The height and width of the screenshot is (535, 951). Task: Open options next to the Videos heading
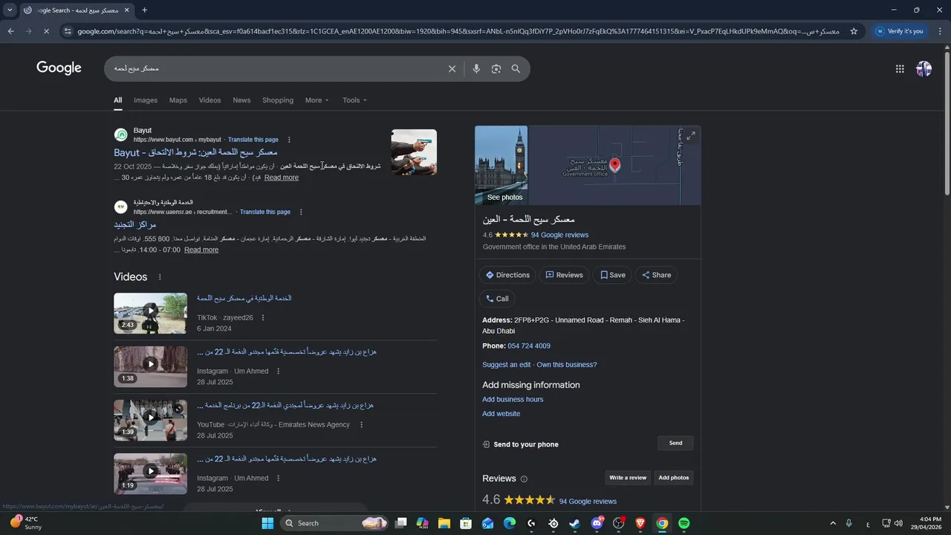(159, 277)
